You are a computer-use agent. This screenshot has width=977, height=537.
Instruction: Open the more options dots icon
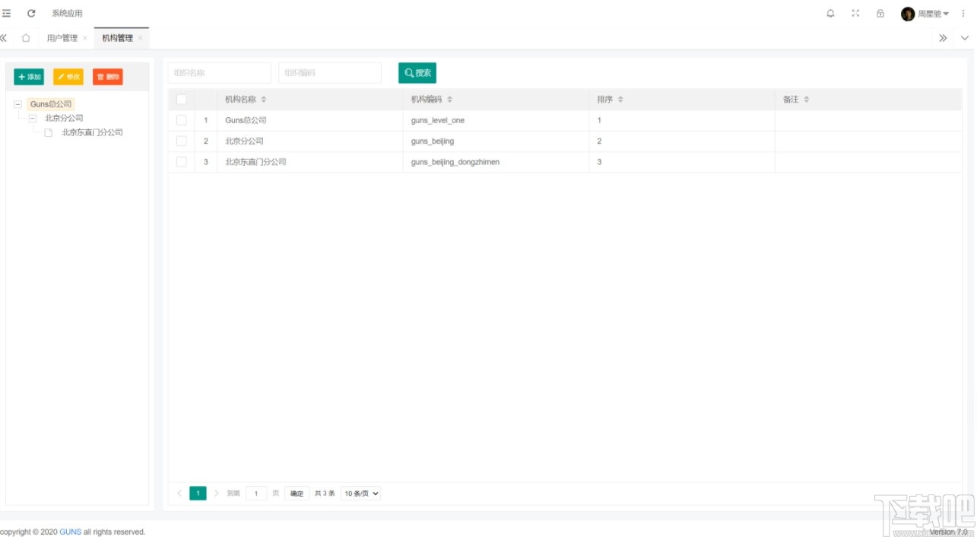(x=963, y=14)
